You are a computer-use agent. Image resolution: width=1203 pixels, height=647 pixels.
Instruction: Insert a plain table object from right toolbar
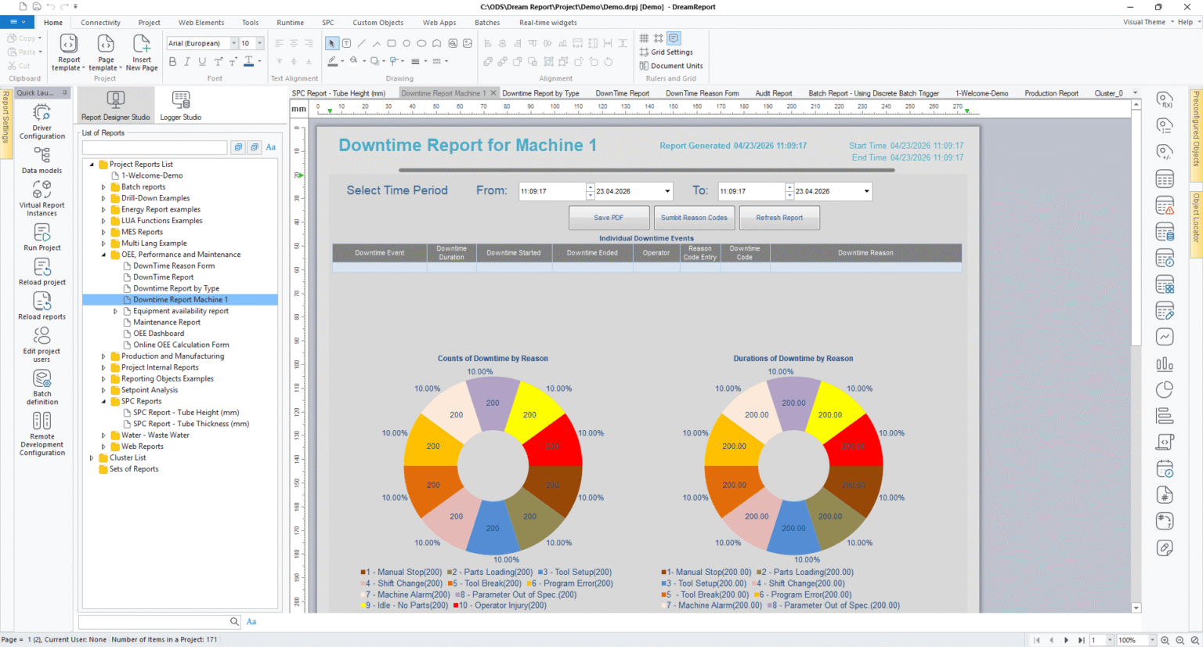point(1165,179)
